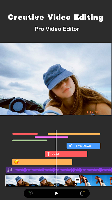Add a keyframe with diamond icon
The width and height of the screenshot is (112, 200).
click(x=31, y=193)
